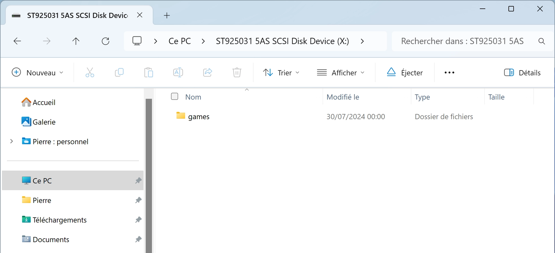Screen dimensions: 555x253
Task: Click the Paste clipboard icon
Action: tap(148, 73)
